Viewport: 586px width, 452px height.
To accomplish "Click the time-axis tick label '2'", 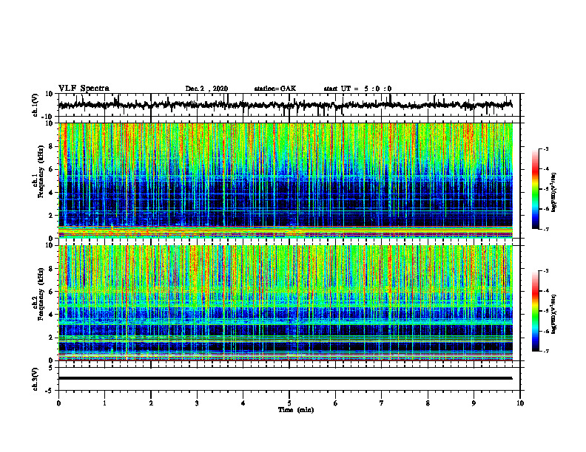I will point(151,403).
